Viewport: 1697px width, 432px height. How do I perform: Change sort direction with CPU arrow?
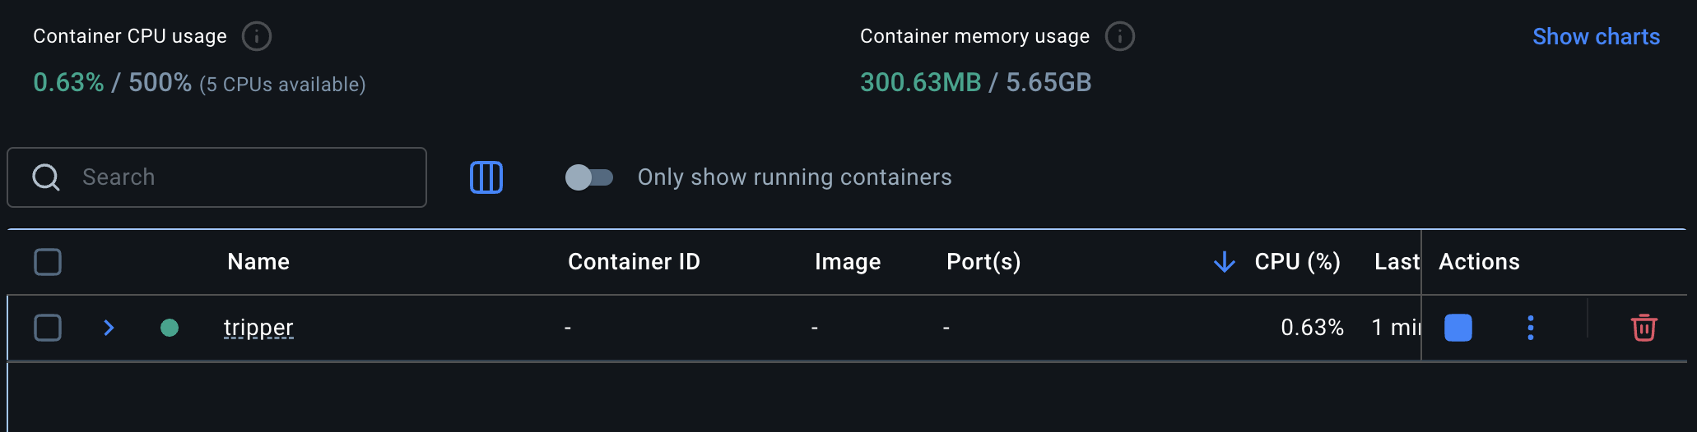click(x=1225, y=262)
